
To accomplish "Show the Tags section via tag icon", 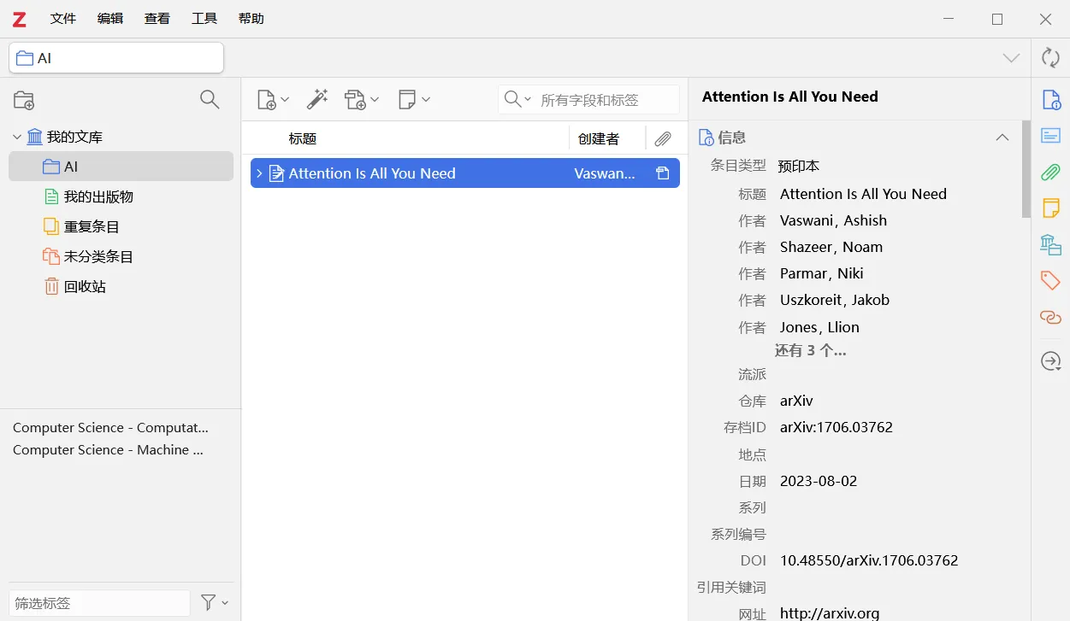I will [x=1050, y=280].
